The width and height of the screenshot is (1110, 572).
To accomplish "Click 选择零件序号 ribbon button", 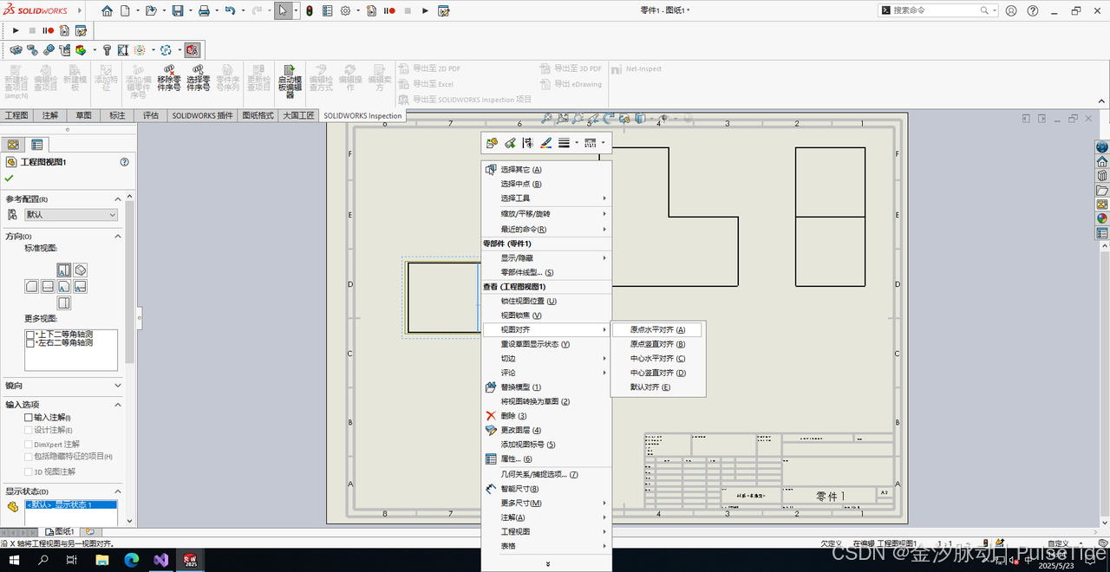I will tap(199, 77).
